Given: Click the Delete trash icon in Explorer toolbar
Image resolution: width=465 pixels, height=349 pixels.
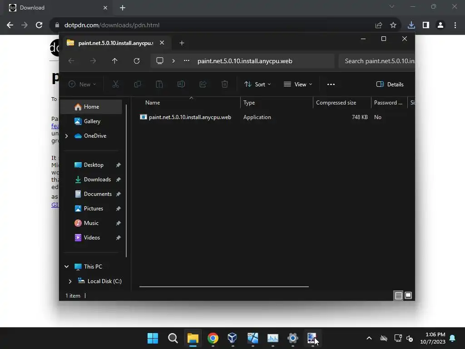Looking at the screenshot, I should 225,84.
